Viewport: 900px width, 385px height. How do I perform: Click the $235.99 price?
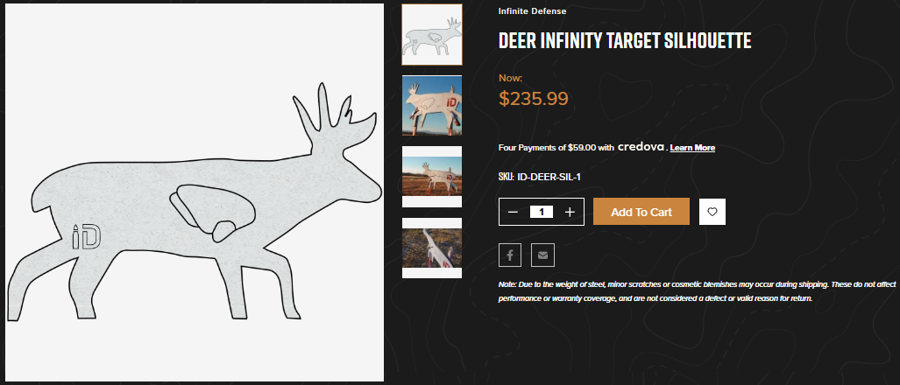tap(534, 98)
